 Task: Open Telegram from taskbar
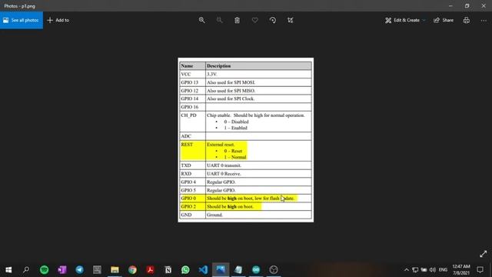79,269
